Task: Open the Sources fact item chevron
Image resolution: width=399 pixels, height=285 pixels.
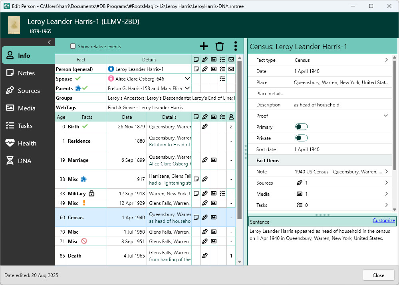Action: (387, 183)
